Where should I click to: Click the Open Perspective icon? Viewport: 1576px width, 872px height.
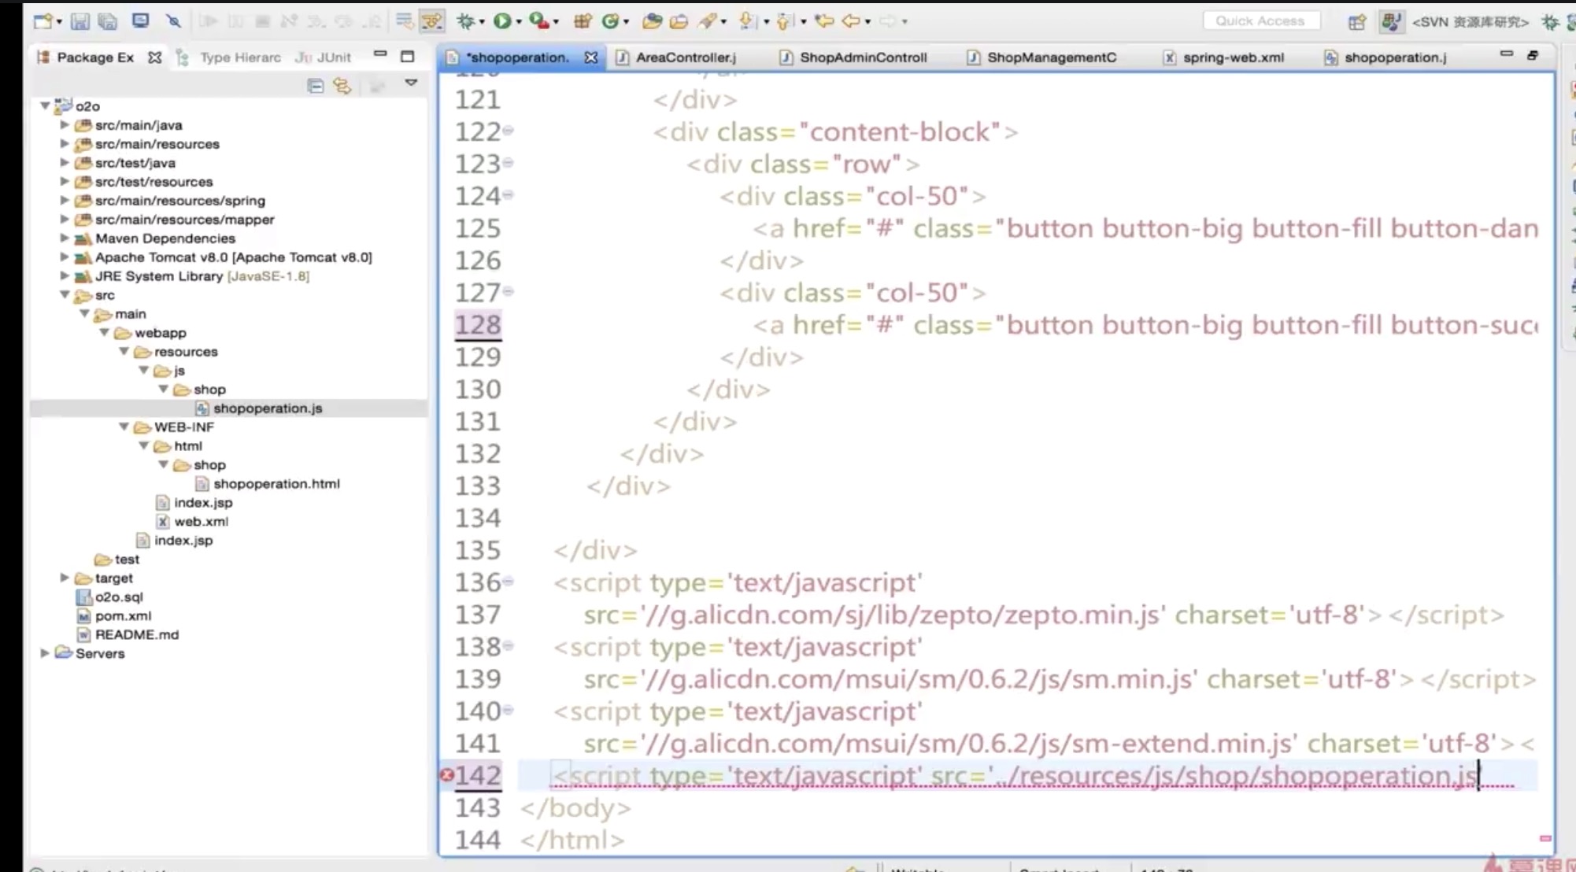pos(1356,22)
